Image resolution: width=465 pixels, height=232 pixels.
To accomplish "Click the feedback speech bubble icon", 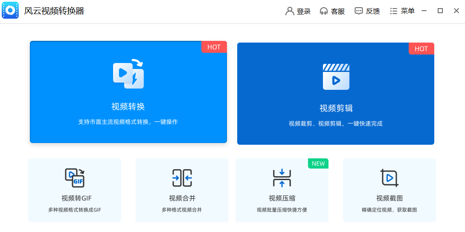I will 359,11.
